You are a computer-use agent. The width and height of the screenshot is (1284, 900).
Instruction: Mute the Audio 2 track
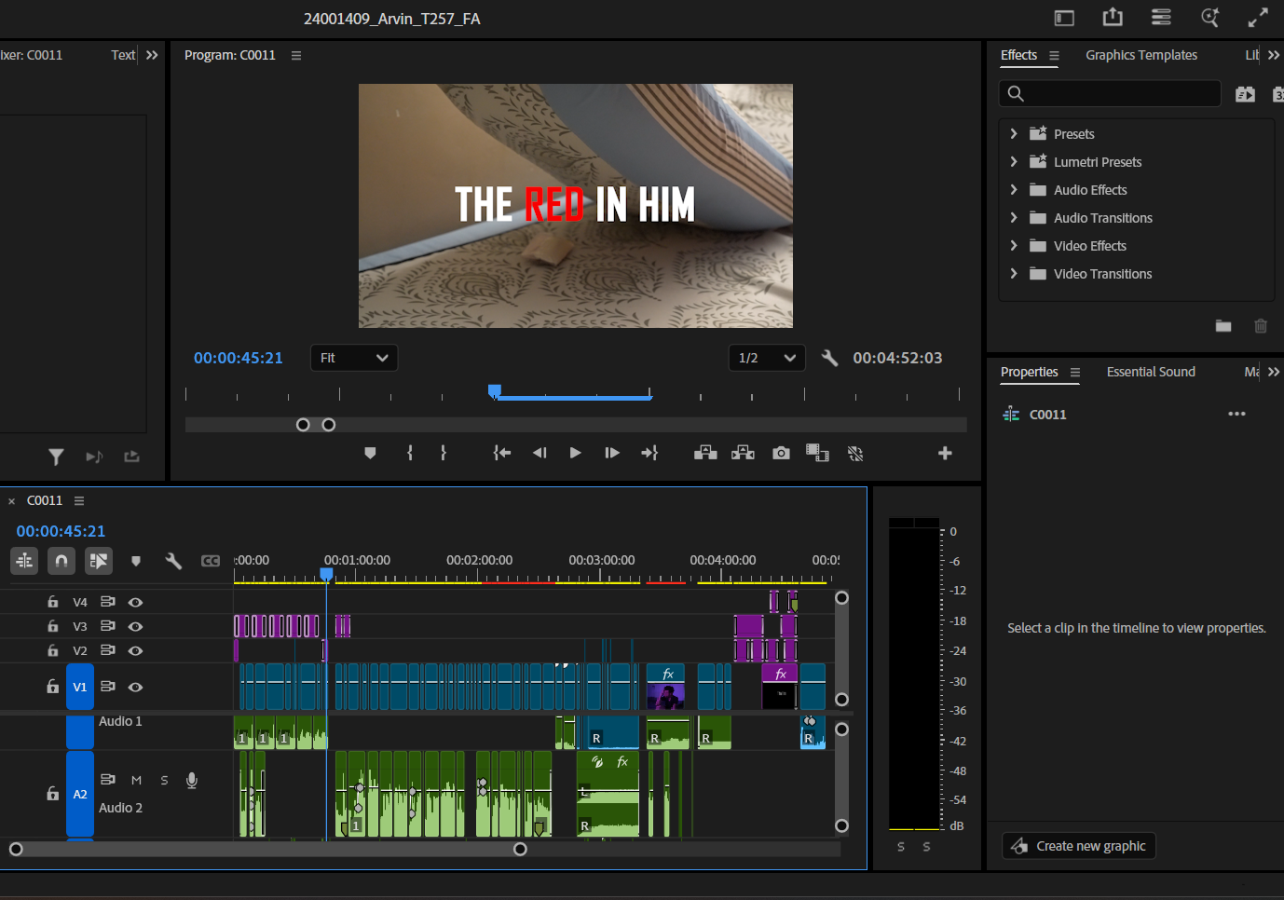(136, 780)
